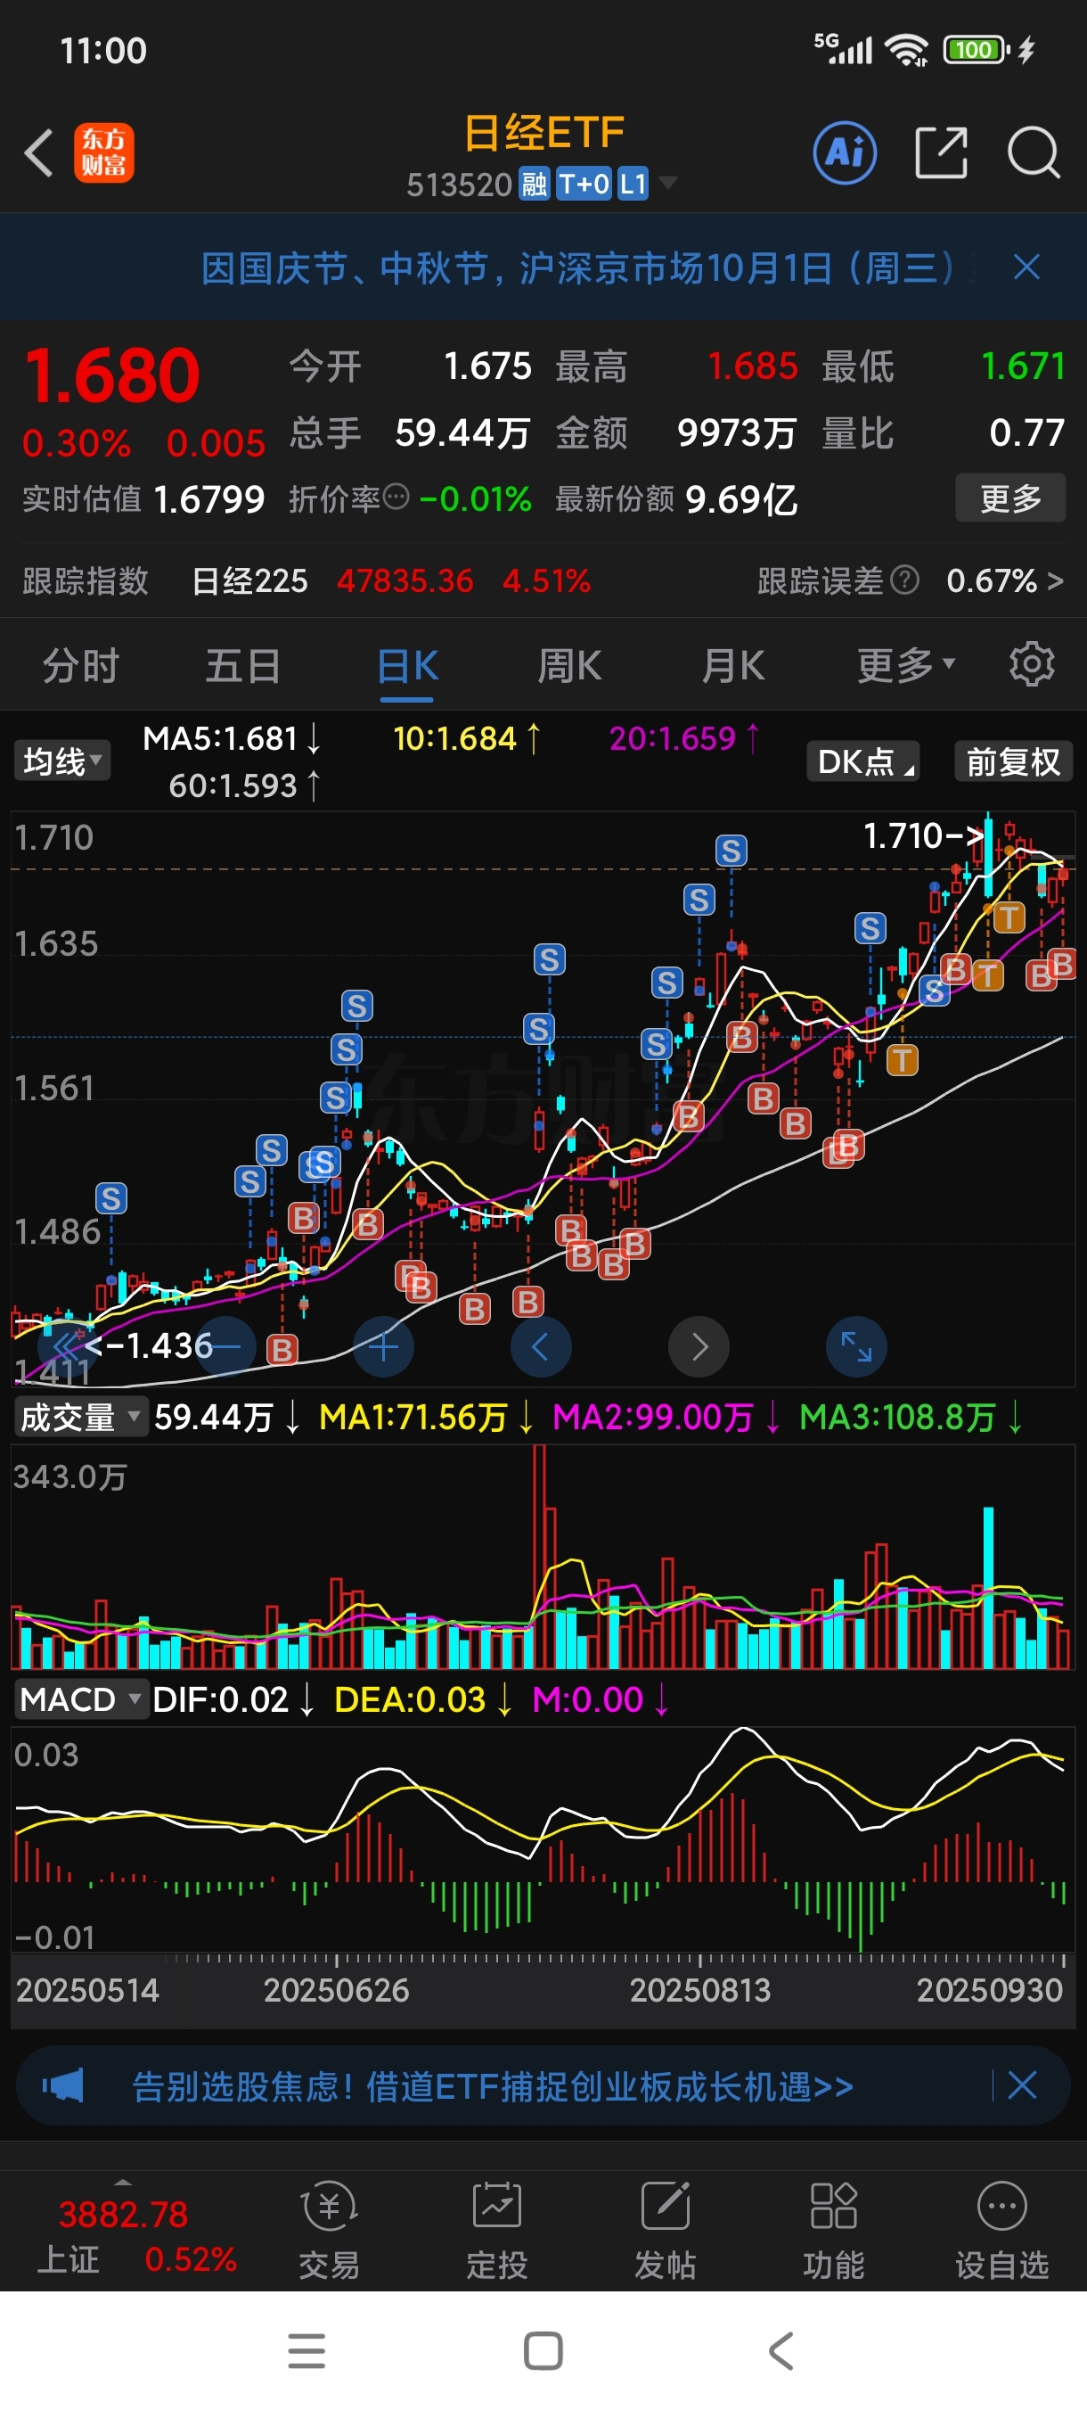1087x2418 pixels.
Task: Tap the 金额 9973万 value
Action: (x=676, y=432)
